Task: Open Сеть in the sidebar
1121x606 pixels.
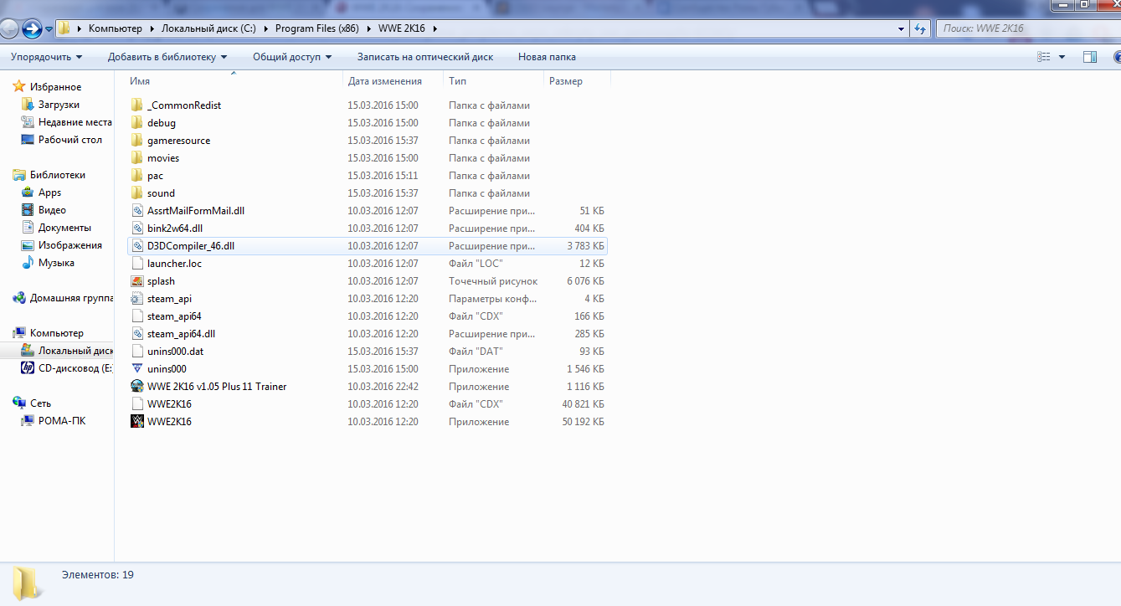Action: 32,403
